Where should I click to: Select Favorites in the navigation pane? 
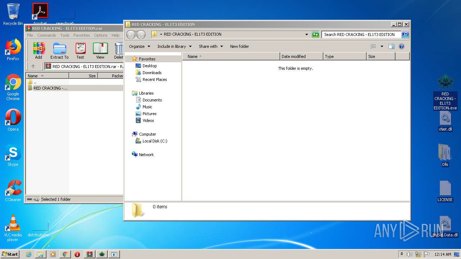click(x=147, y=59)
